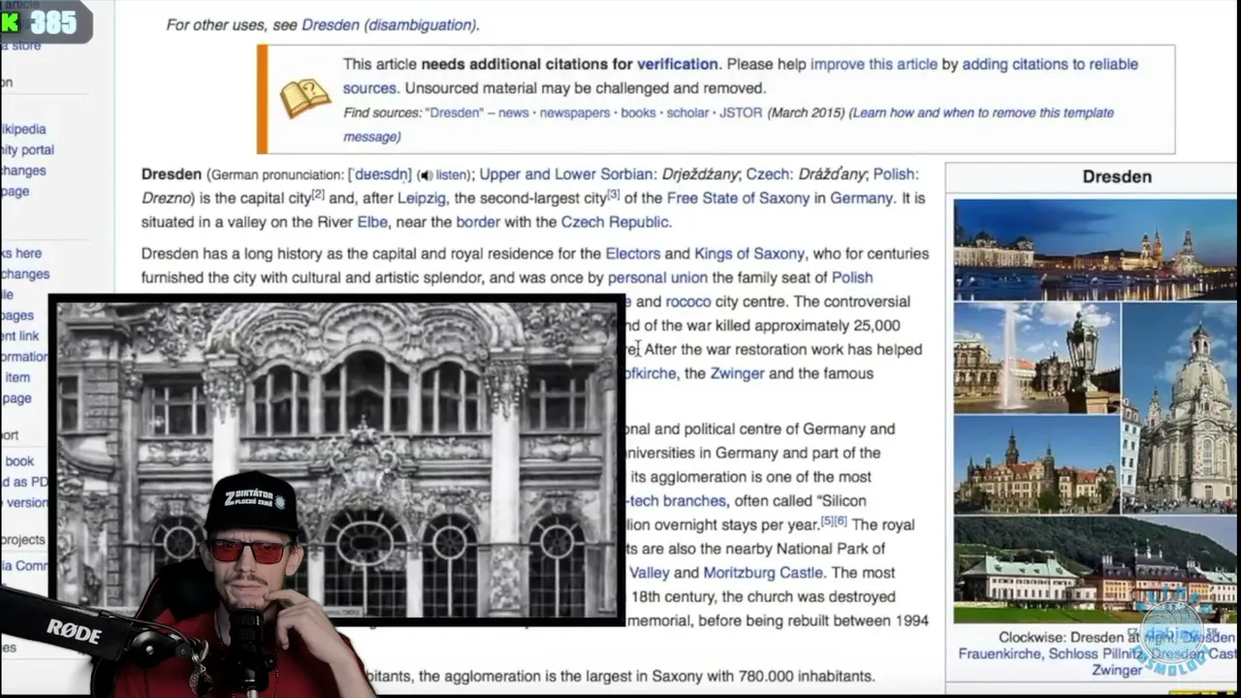Click the Electors link
Screen dimensions: 1241x698
coord(633,254)
